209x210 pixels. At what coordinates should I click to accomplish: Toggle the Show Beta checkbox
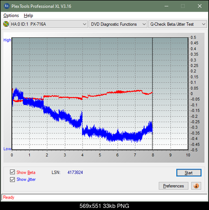pos(12,172)
